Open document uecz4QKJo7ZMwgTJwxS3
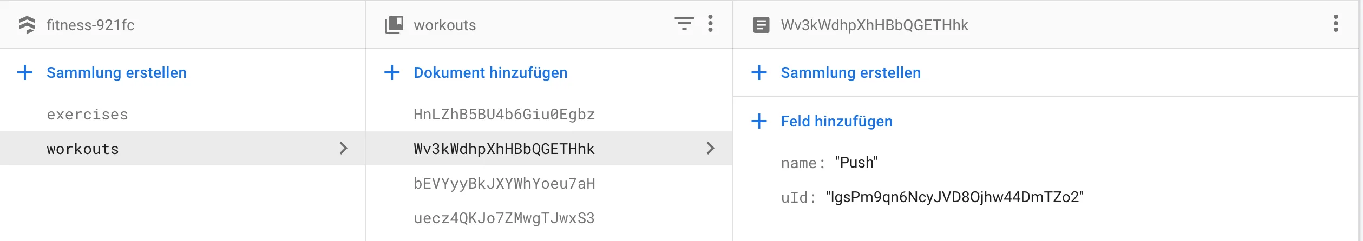 504,218
